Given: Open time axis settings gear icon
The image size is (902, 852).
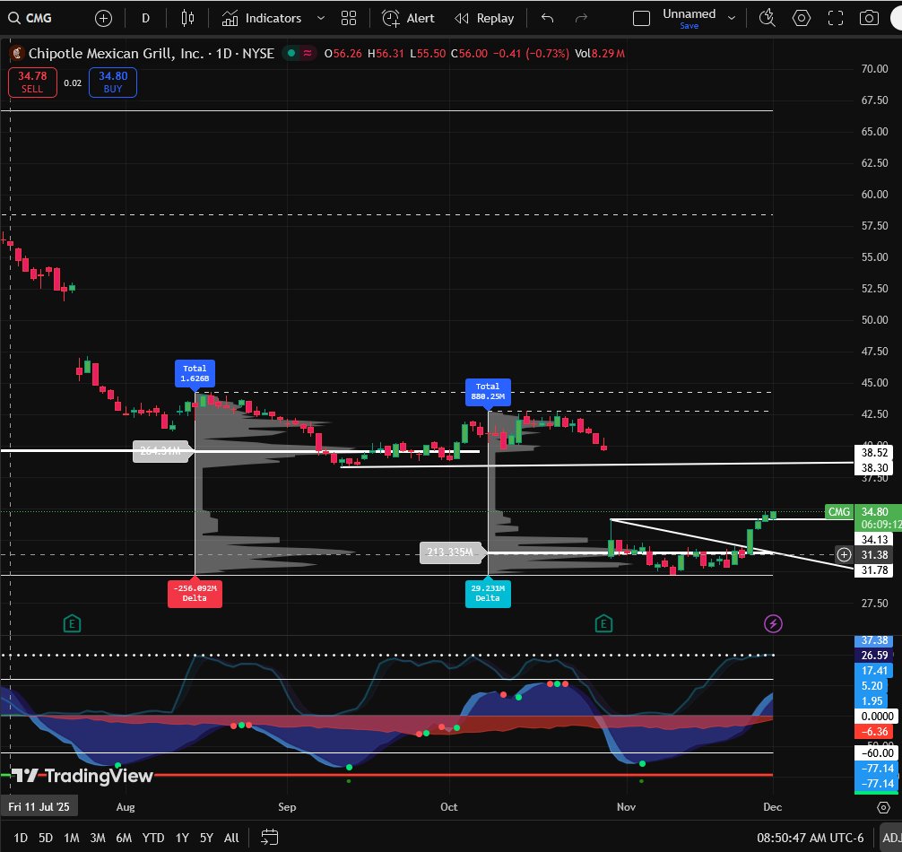Looking at the screenshot, I should click(x=883, y=808).
